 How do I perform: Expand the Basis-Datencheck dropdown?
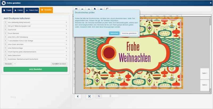(x=37, y=56)
